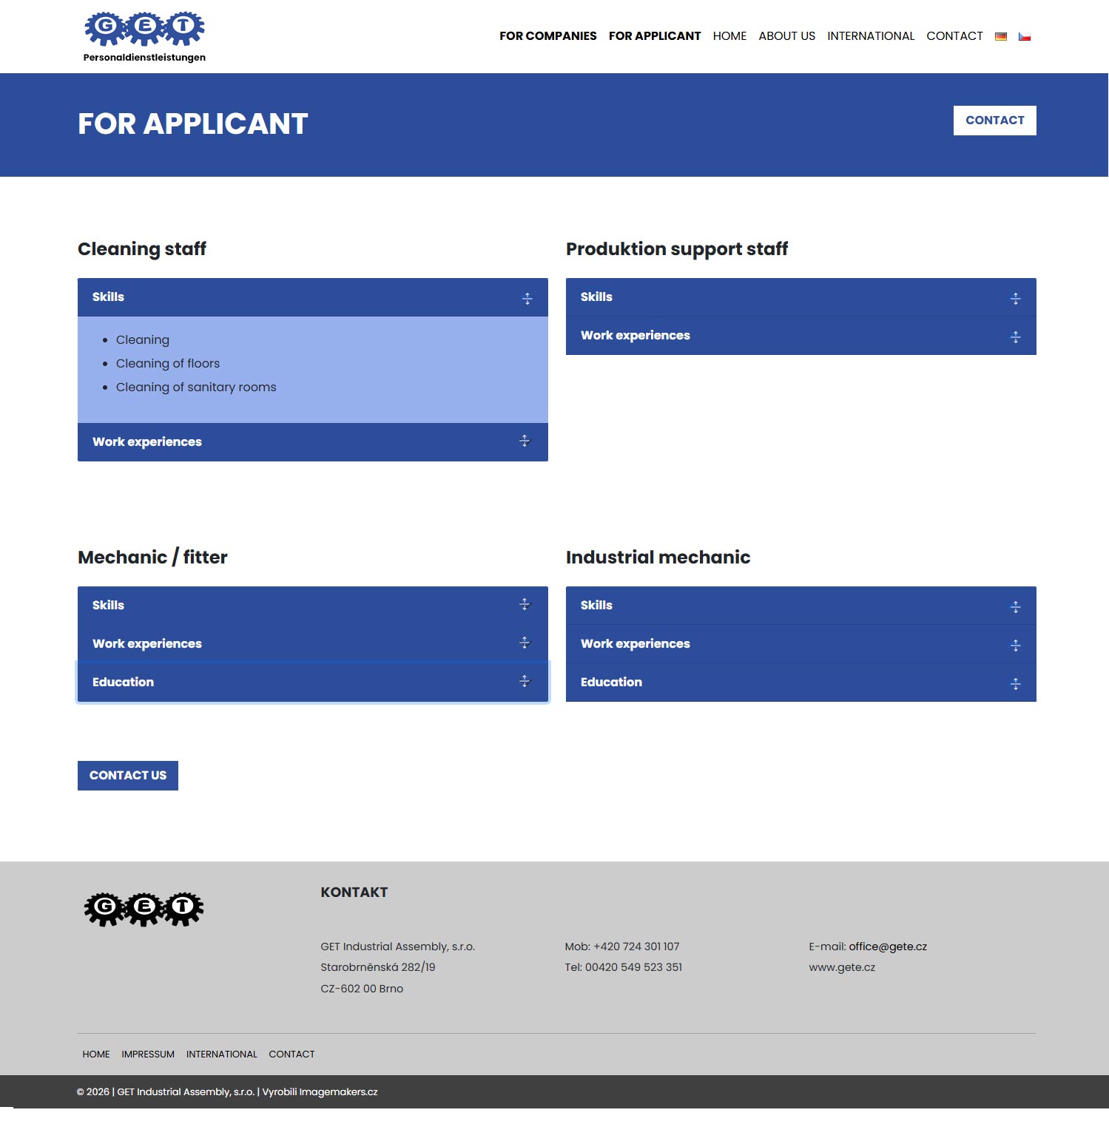Click the expand icon on Production support Work experiences
Viewport: 1109px width, 1141px height.
pos(1015,336)
